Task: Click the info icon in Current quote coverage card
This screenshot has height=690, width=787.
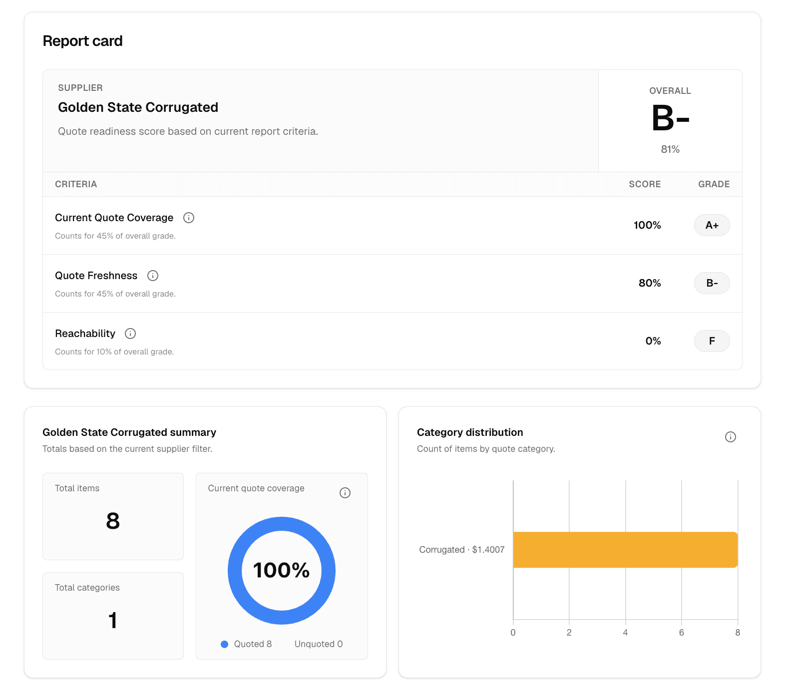Action: (345, 493)
